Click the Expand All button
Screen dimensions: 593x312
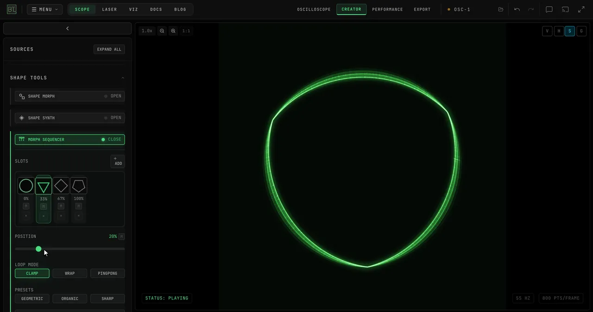point(109,50)
